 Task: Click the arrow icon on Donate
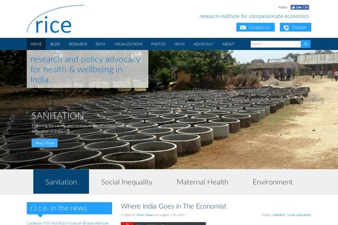[x=286, y=28]
